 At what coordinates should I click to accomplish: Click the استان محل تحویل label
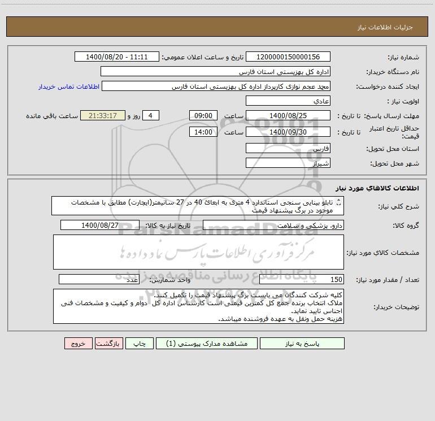pyautogui.click(x=393, y=149)
